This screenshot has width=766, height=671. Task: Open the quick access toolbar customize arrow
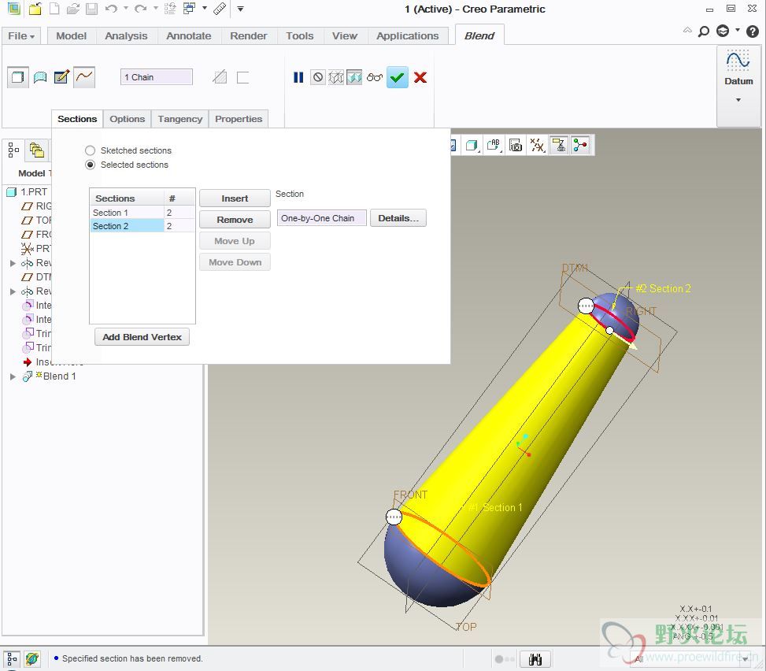[x=240, y=9]
